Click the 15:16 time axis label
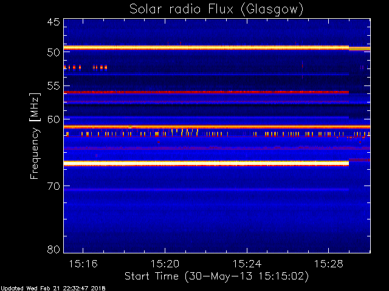This screenshot has height=291, width=389. pos(83,264)
